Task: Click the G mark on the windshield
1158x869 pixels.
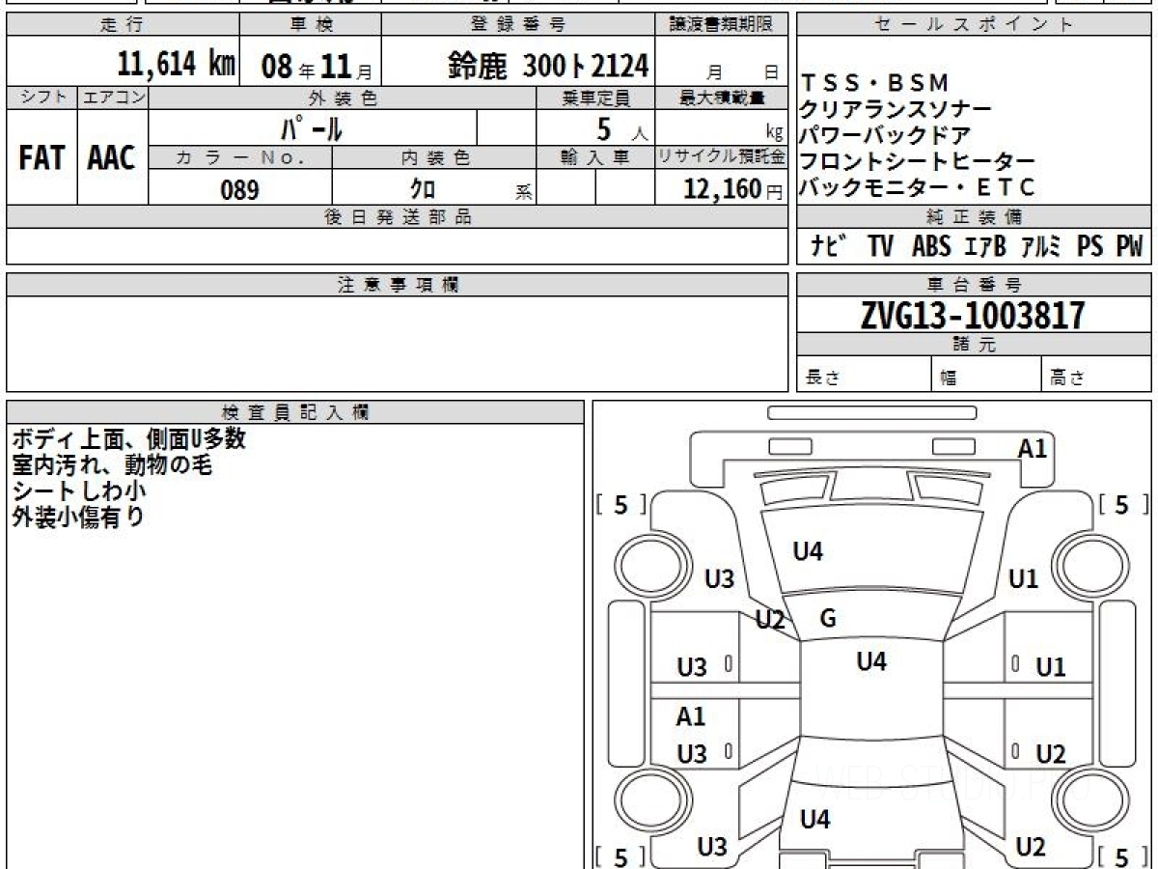Action: coord(828,619)
